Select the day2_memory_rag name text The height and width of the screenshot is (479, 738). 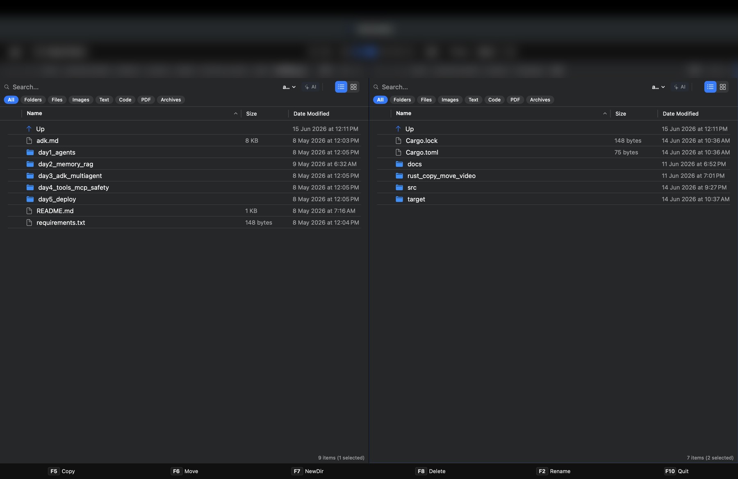pos(66,164)
